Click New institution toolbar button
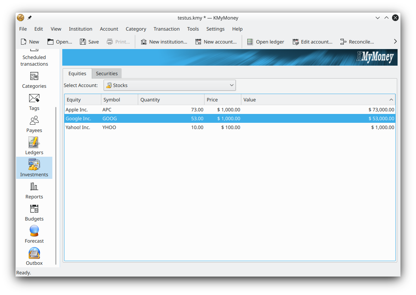 (164, 42)
